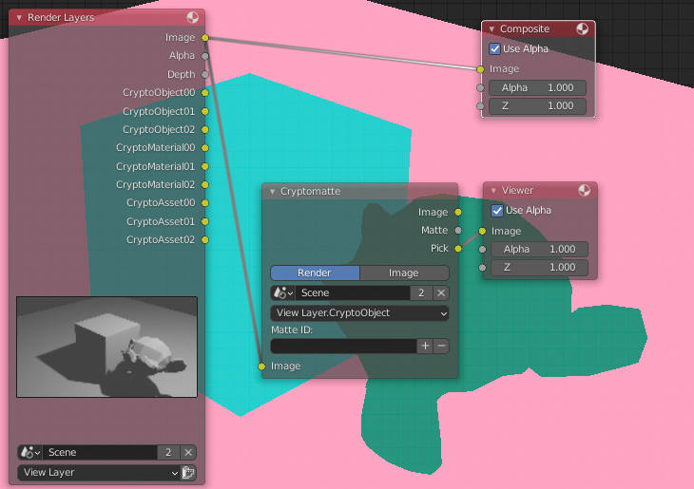Toggle preview sphere icon on Render Layers node
This screenshot has height=489, width=694.
tap(193, 17)
